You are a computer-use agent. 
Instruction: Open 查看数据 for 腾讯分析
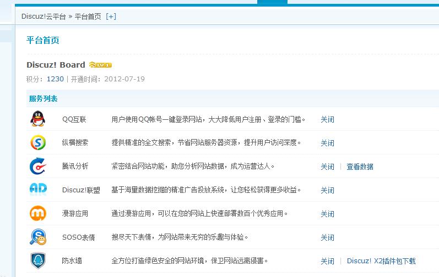(x=360, y=167)
